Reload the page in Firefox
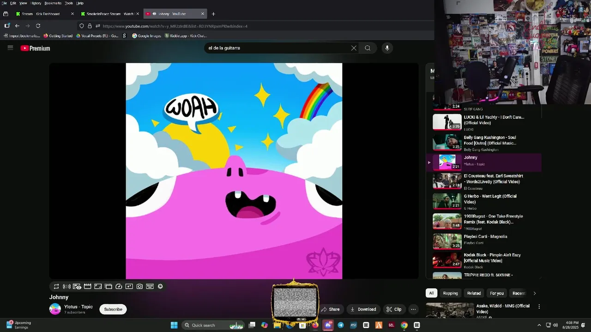 click(38, 26)
